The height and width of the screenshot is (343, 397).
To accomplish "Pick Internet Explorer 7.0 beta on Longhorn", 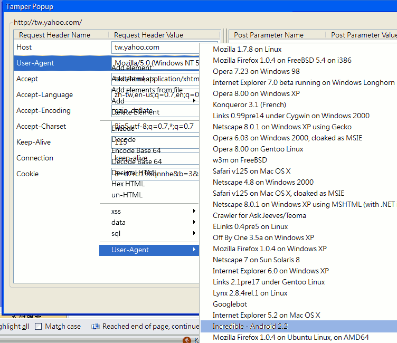I will [x=304, y=82].
